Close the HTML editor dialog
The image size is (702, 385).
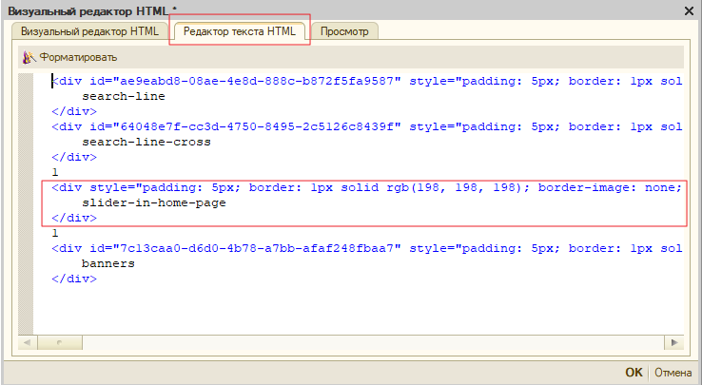[x=689, y=10]
